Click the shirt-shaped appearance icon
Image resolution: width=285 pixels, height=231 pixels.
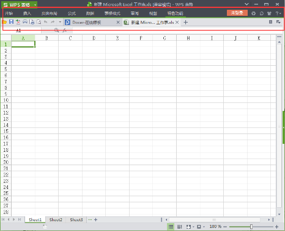click(269, 13)
